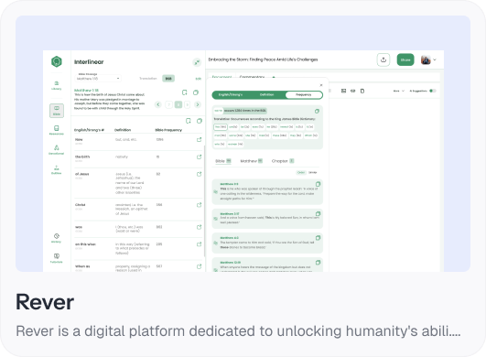Viewport: 486px width, 357px height.
Task: Open the Resources sidebar section
Action: [x=57, y=130]
